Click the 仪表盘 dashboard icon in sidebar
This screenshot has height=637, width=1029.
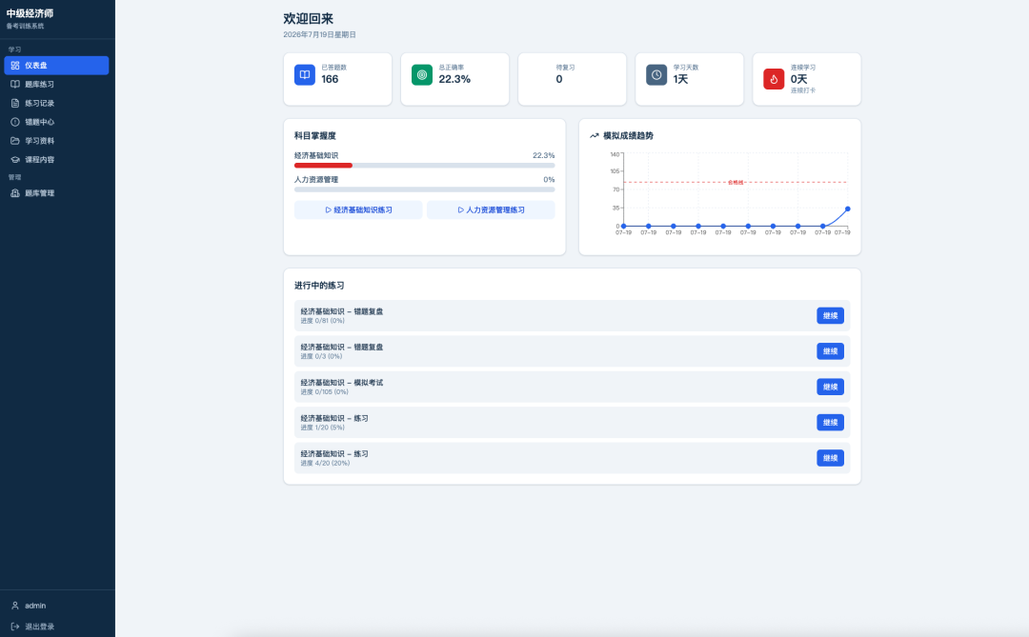15,66
